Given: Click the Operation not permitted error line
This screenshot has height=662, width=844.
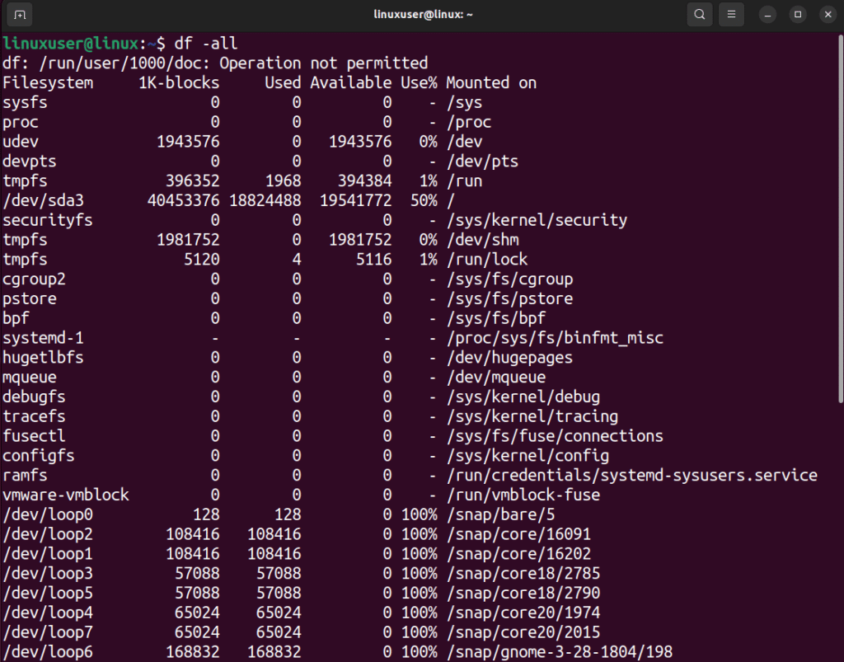Looking at the screenshot, I should coord(216,63).
